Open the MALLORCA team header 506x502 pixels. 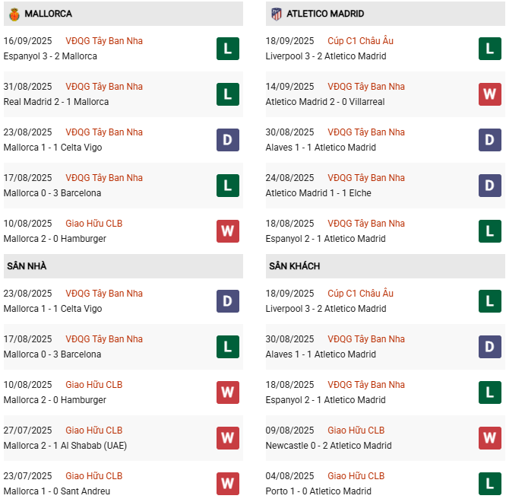tap(48, 14)
